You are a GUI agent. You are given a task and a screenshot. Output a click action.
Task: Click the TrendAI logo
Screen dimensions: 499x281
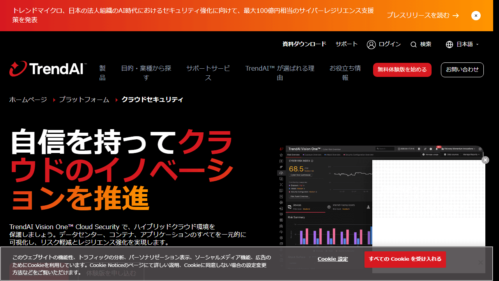click(48, 69)
